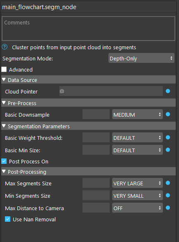The width and height of the screenshot is (179, 242).
Task: Click the camera icon in Cloud Pointer field
Action: [62, 91]
